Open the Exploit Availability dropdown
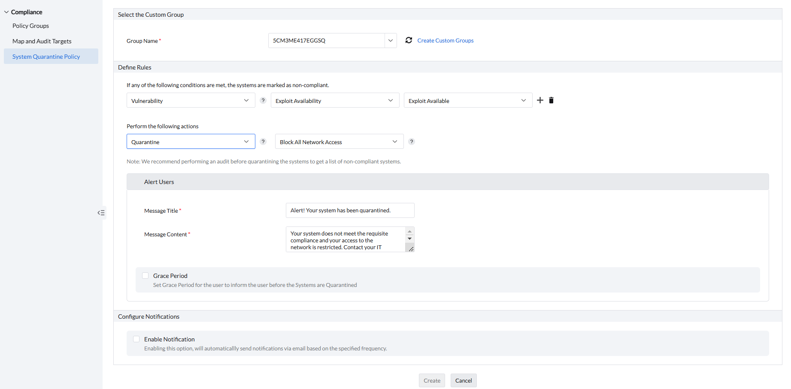The width and height of the screenshot is (791, 389). (335, 101)
